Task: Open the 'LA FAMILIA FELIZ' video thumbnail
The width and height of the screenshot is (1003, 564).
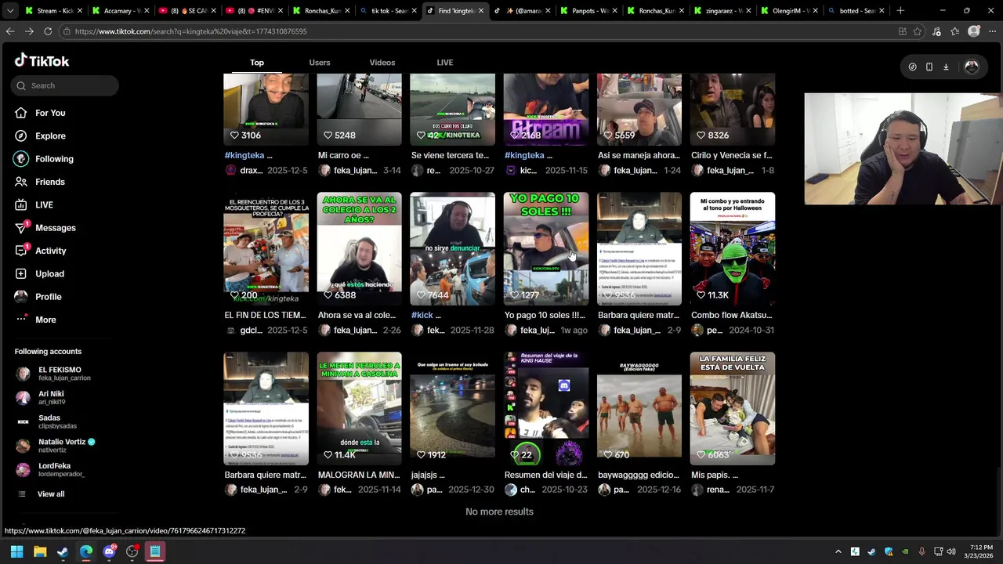Action: click(733, 408)
